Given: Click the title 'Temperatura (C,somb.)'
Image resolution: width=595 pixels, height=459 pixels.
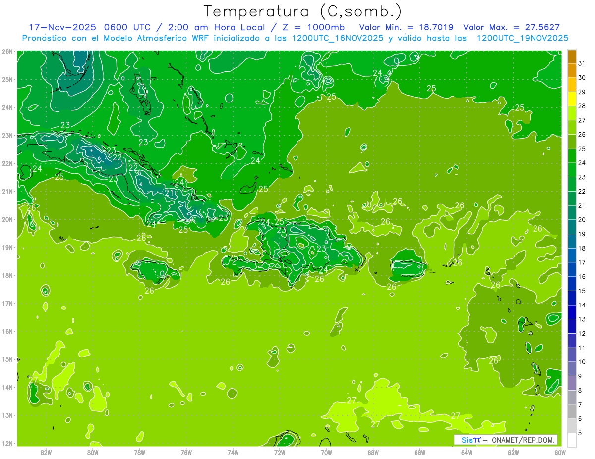Looking at the screenshot, I should [302, 11].
